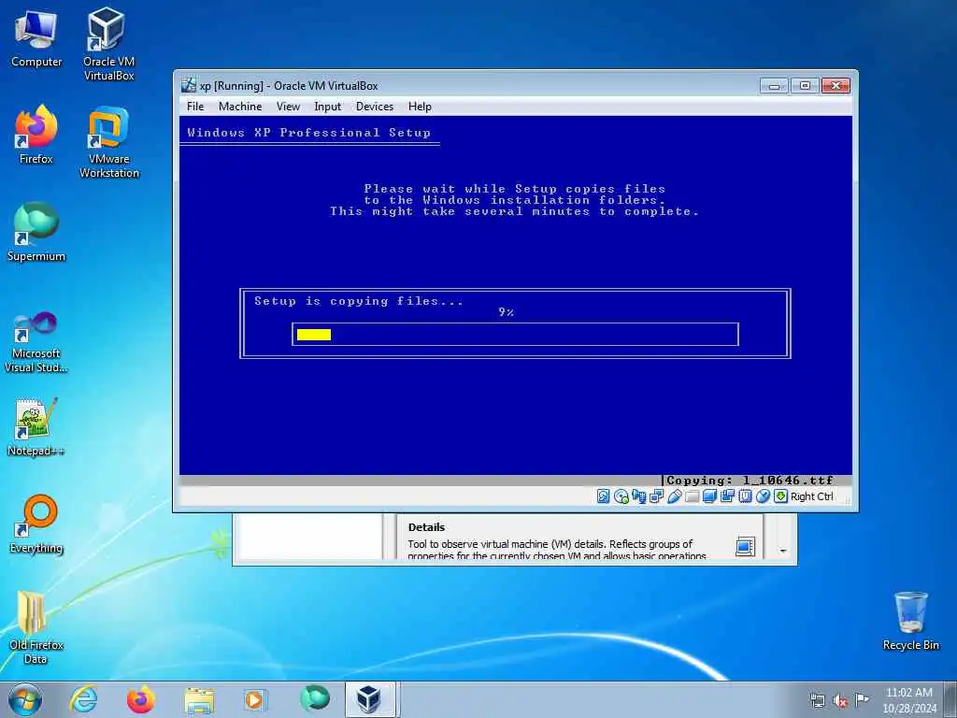Select the Firefox desktop shortcut
This screenshot has width=957, height=718.
pyautogui.click(x=36, y=135)
